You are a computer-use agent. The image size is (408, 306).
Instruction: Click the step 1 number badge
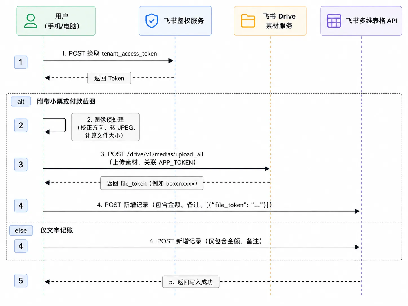point(21,62)
